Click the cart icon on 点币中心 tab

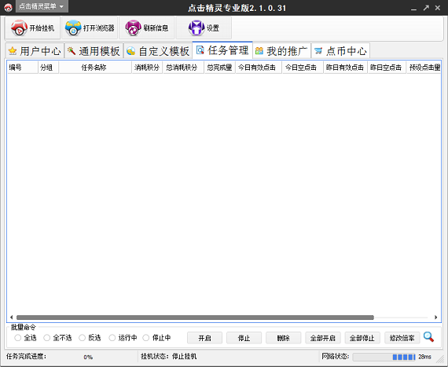[x=318, y=51]
